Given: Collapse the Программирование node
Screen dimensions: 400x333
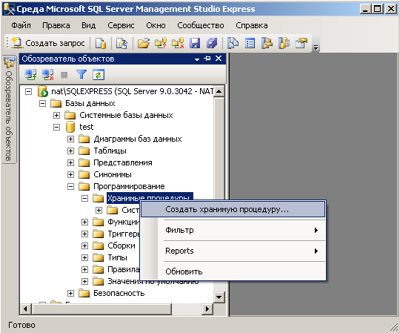Looking at the screenshot, I should coord(70,186).
